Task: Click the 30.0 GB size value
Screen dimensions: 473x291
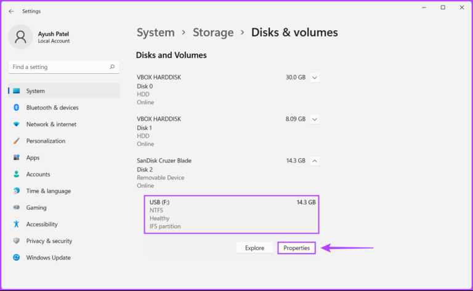Action: [296, 78]
